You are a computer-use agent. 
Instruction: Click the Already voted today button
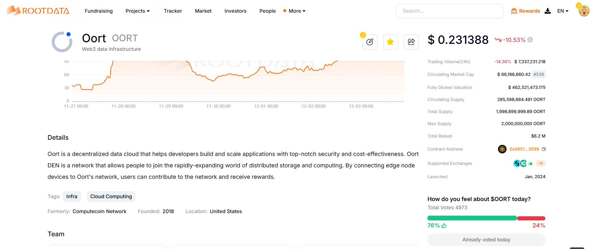pos(486,239)
